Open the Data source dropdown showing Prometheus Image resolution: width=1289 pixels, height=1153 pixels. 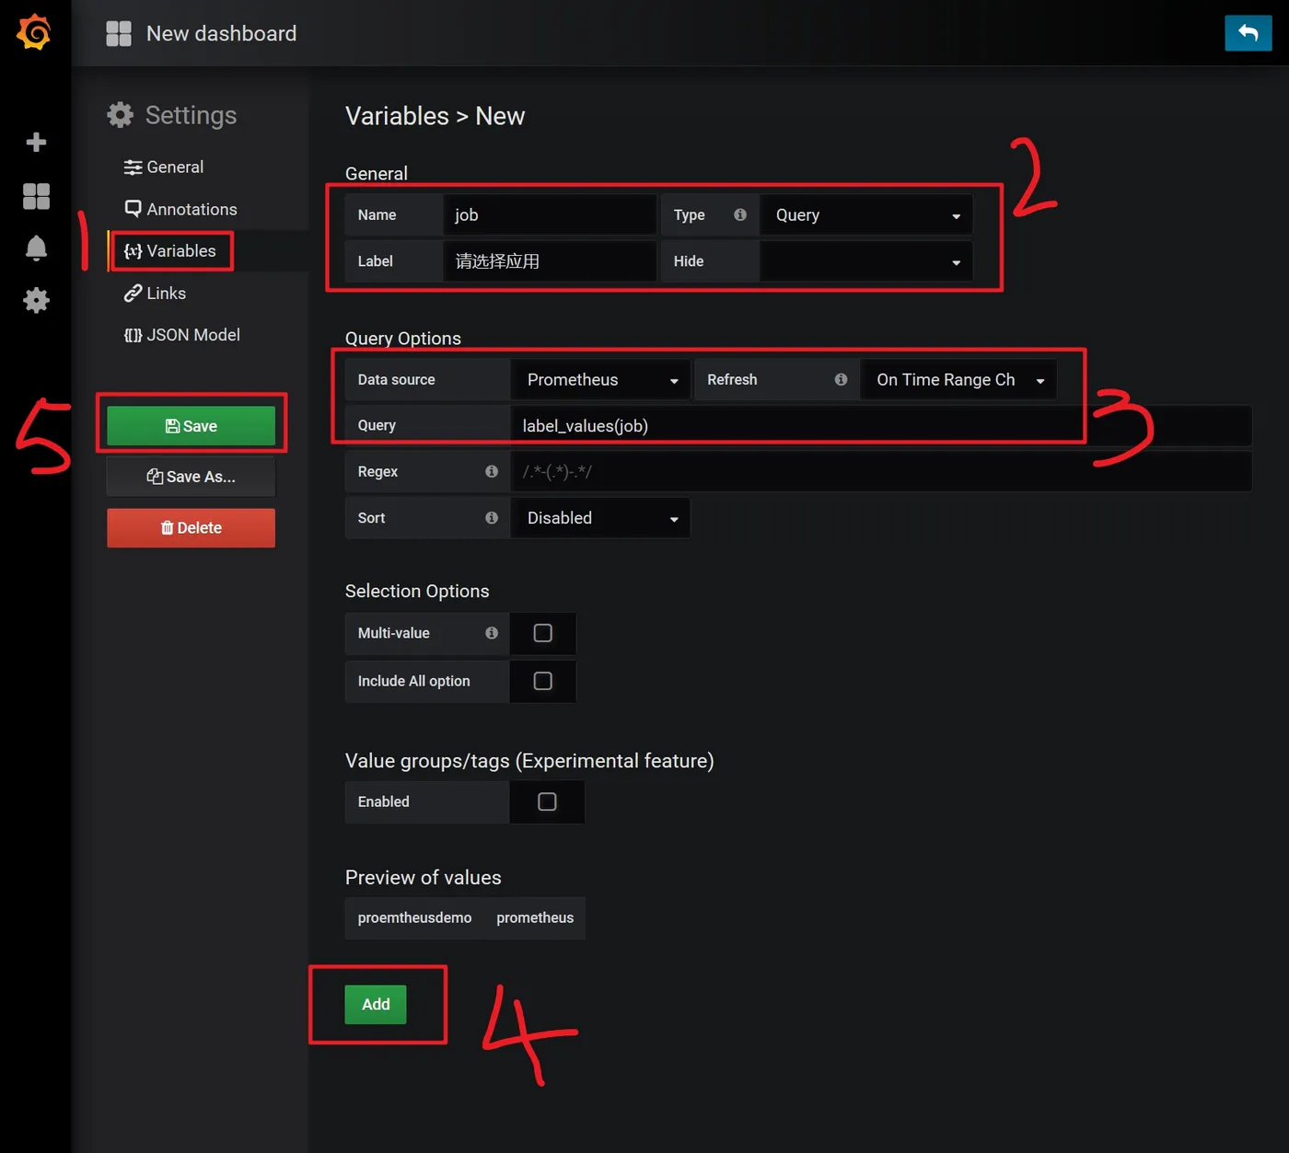point(600,379)
